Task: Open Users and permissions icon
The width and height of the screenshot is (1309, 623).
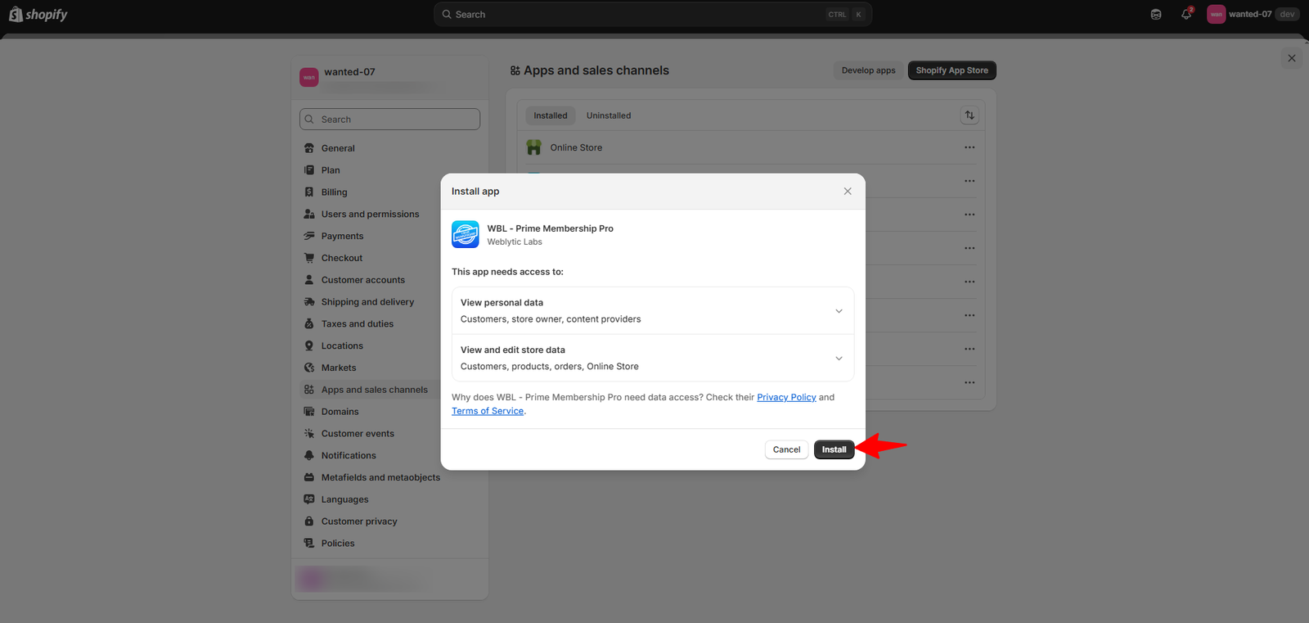Action: [x=309, y=214]
